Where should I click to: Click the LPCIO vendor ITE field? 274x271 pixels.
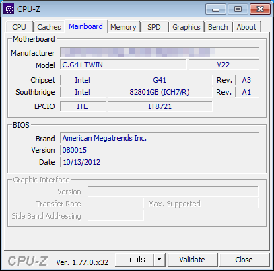point(83,106)
